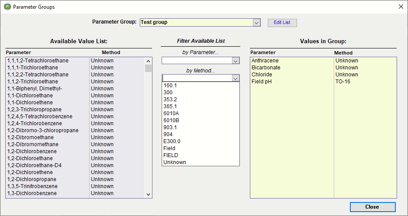The width and height of the screenshot is (408, 216).
Task: Select Bicarbonate in Values in Group
Action: 323,68
